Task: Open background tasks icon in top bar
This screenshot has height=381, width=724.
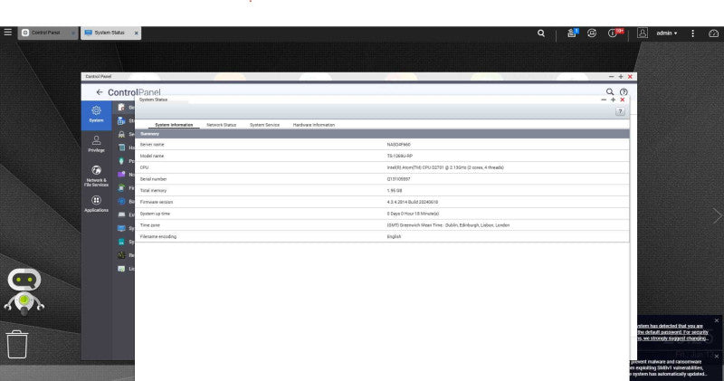Action: click(x=572, y=33)
